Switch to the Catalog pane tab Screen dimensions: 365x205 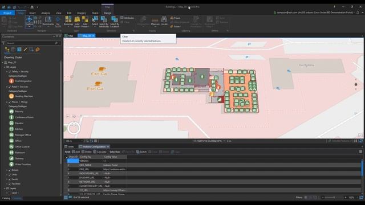[6, 198]
